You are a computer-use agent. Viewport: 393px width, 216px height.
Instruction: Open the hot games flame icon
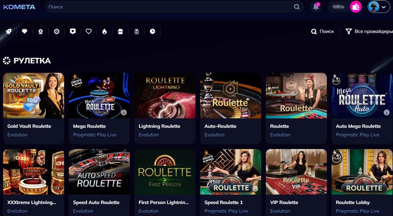point(105,31)
